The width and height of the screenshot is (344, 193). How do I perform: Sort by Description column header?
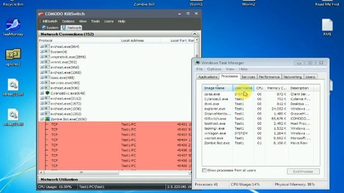coord(301,88)
